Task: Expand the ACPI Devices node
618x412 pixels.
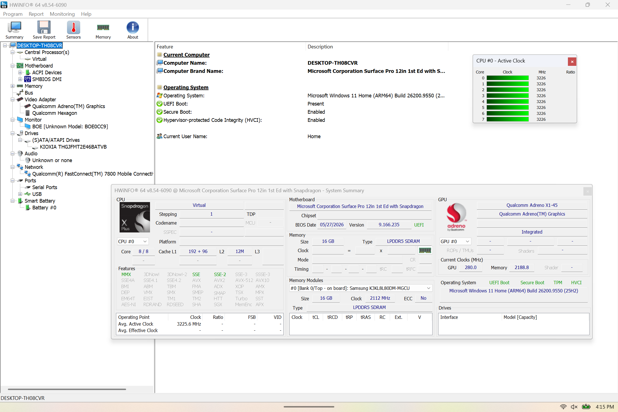Action: pyautogui.click(x=20, y=72)
